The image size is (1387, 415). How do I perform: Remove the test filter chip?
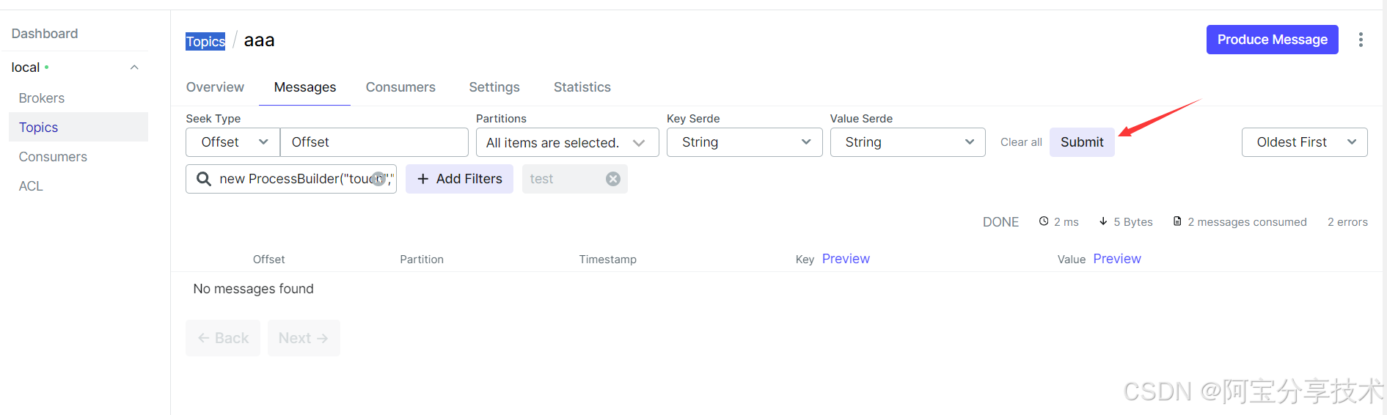click(613, 179)
